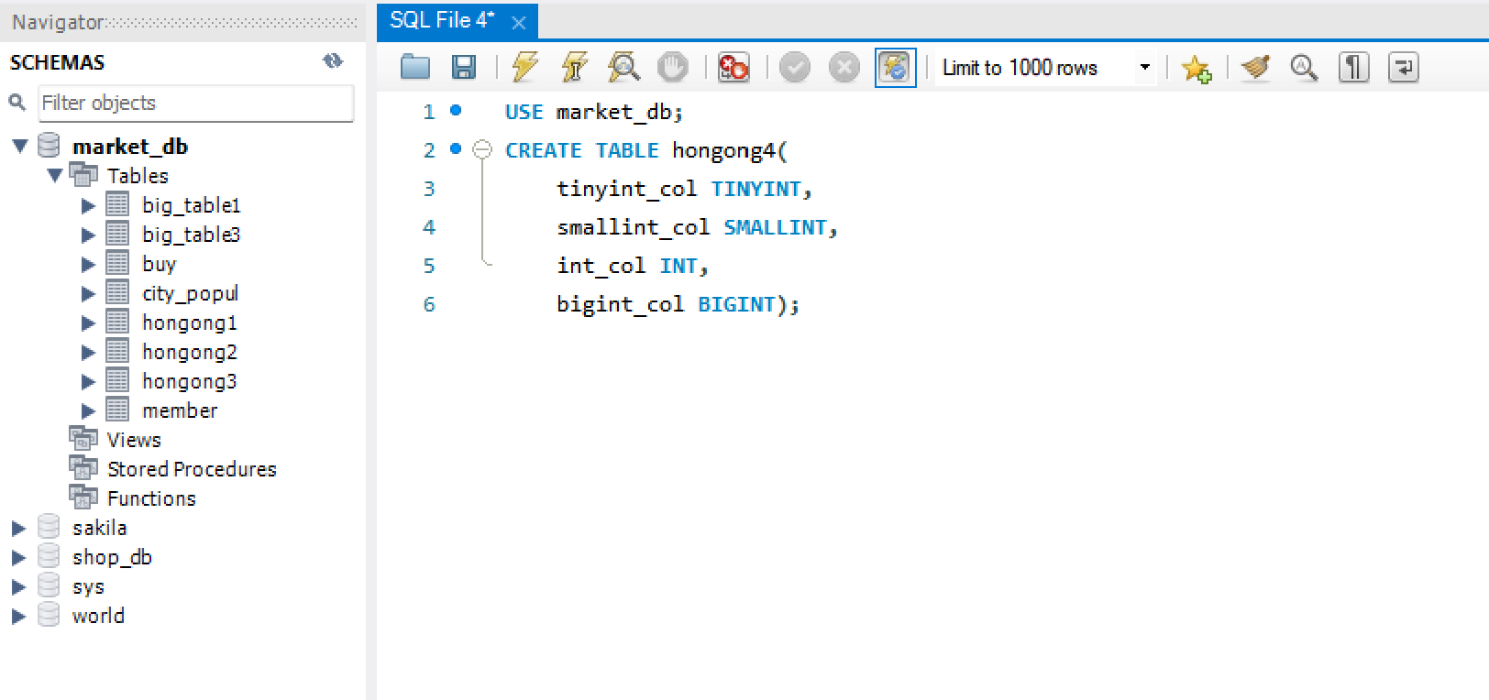The image size is (1489, 700).
Task: Select the big_table3 table
Action: coord(191,235)
